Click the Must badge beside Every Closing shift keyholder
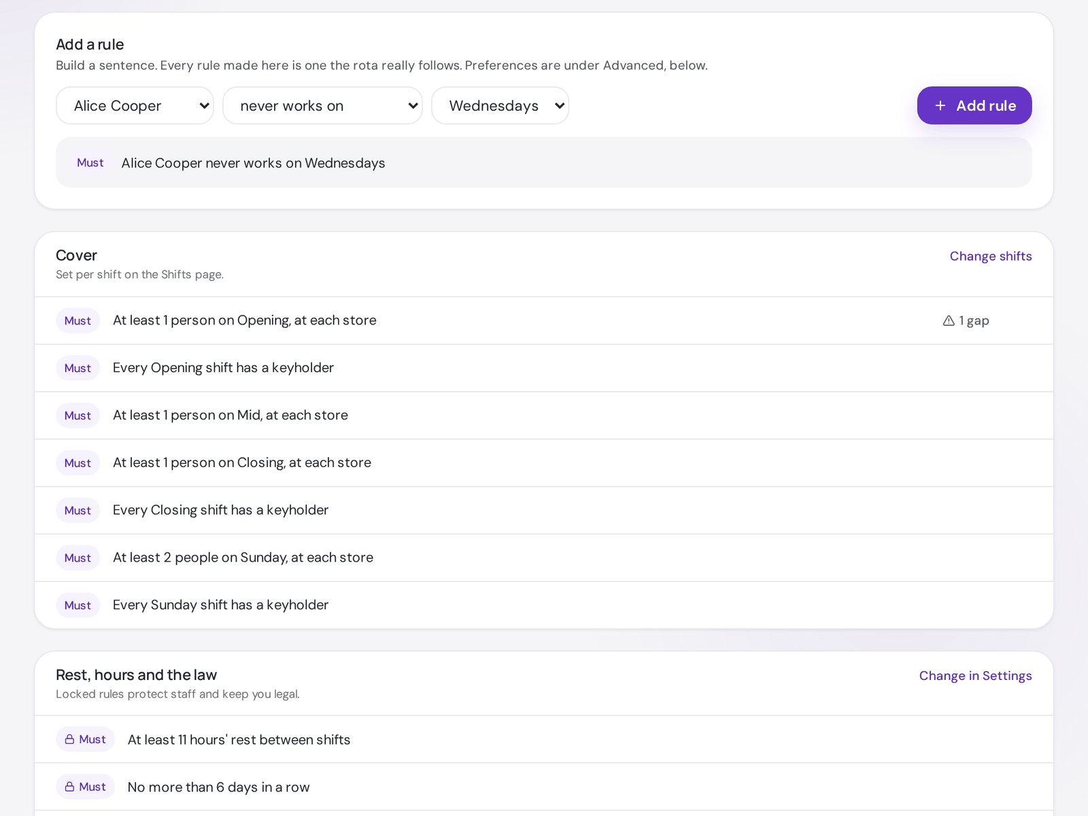This screenshot has height=816, width=1088. (x=78, y=511)
